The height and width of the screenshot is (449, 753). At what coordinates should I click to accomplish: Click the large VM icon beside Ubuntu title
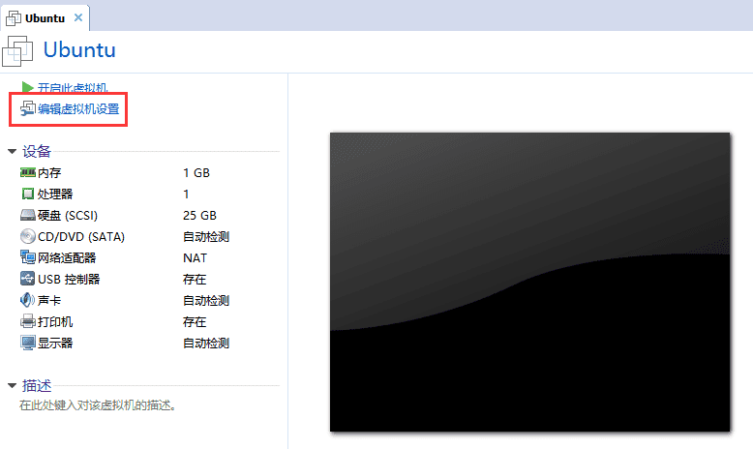[17, 51]
